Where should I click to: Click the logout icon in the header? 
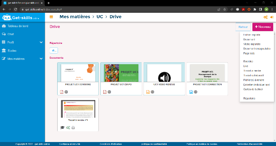coord(272,17)
